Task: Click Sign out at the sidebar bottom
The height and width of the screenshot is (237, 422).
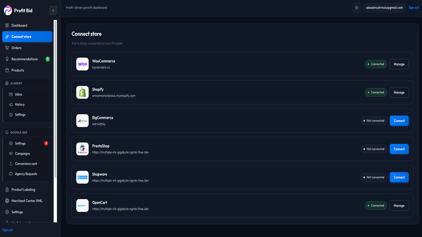Action: (x=7, y=230)
